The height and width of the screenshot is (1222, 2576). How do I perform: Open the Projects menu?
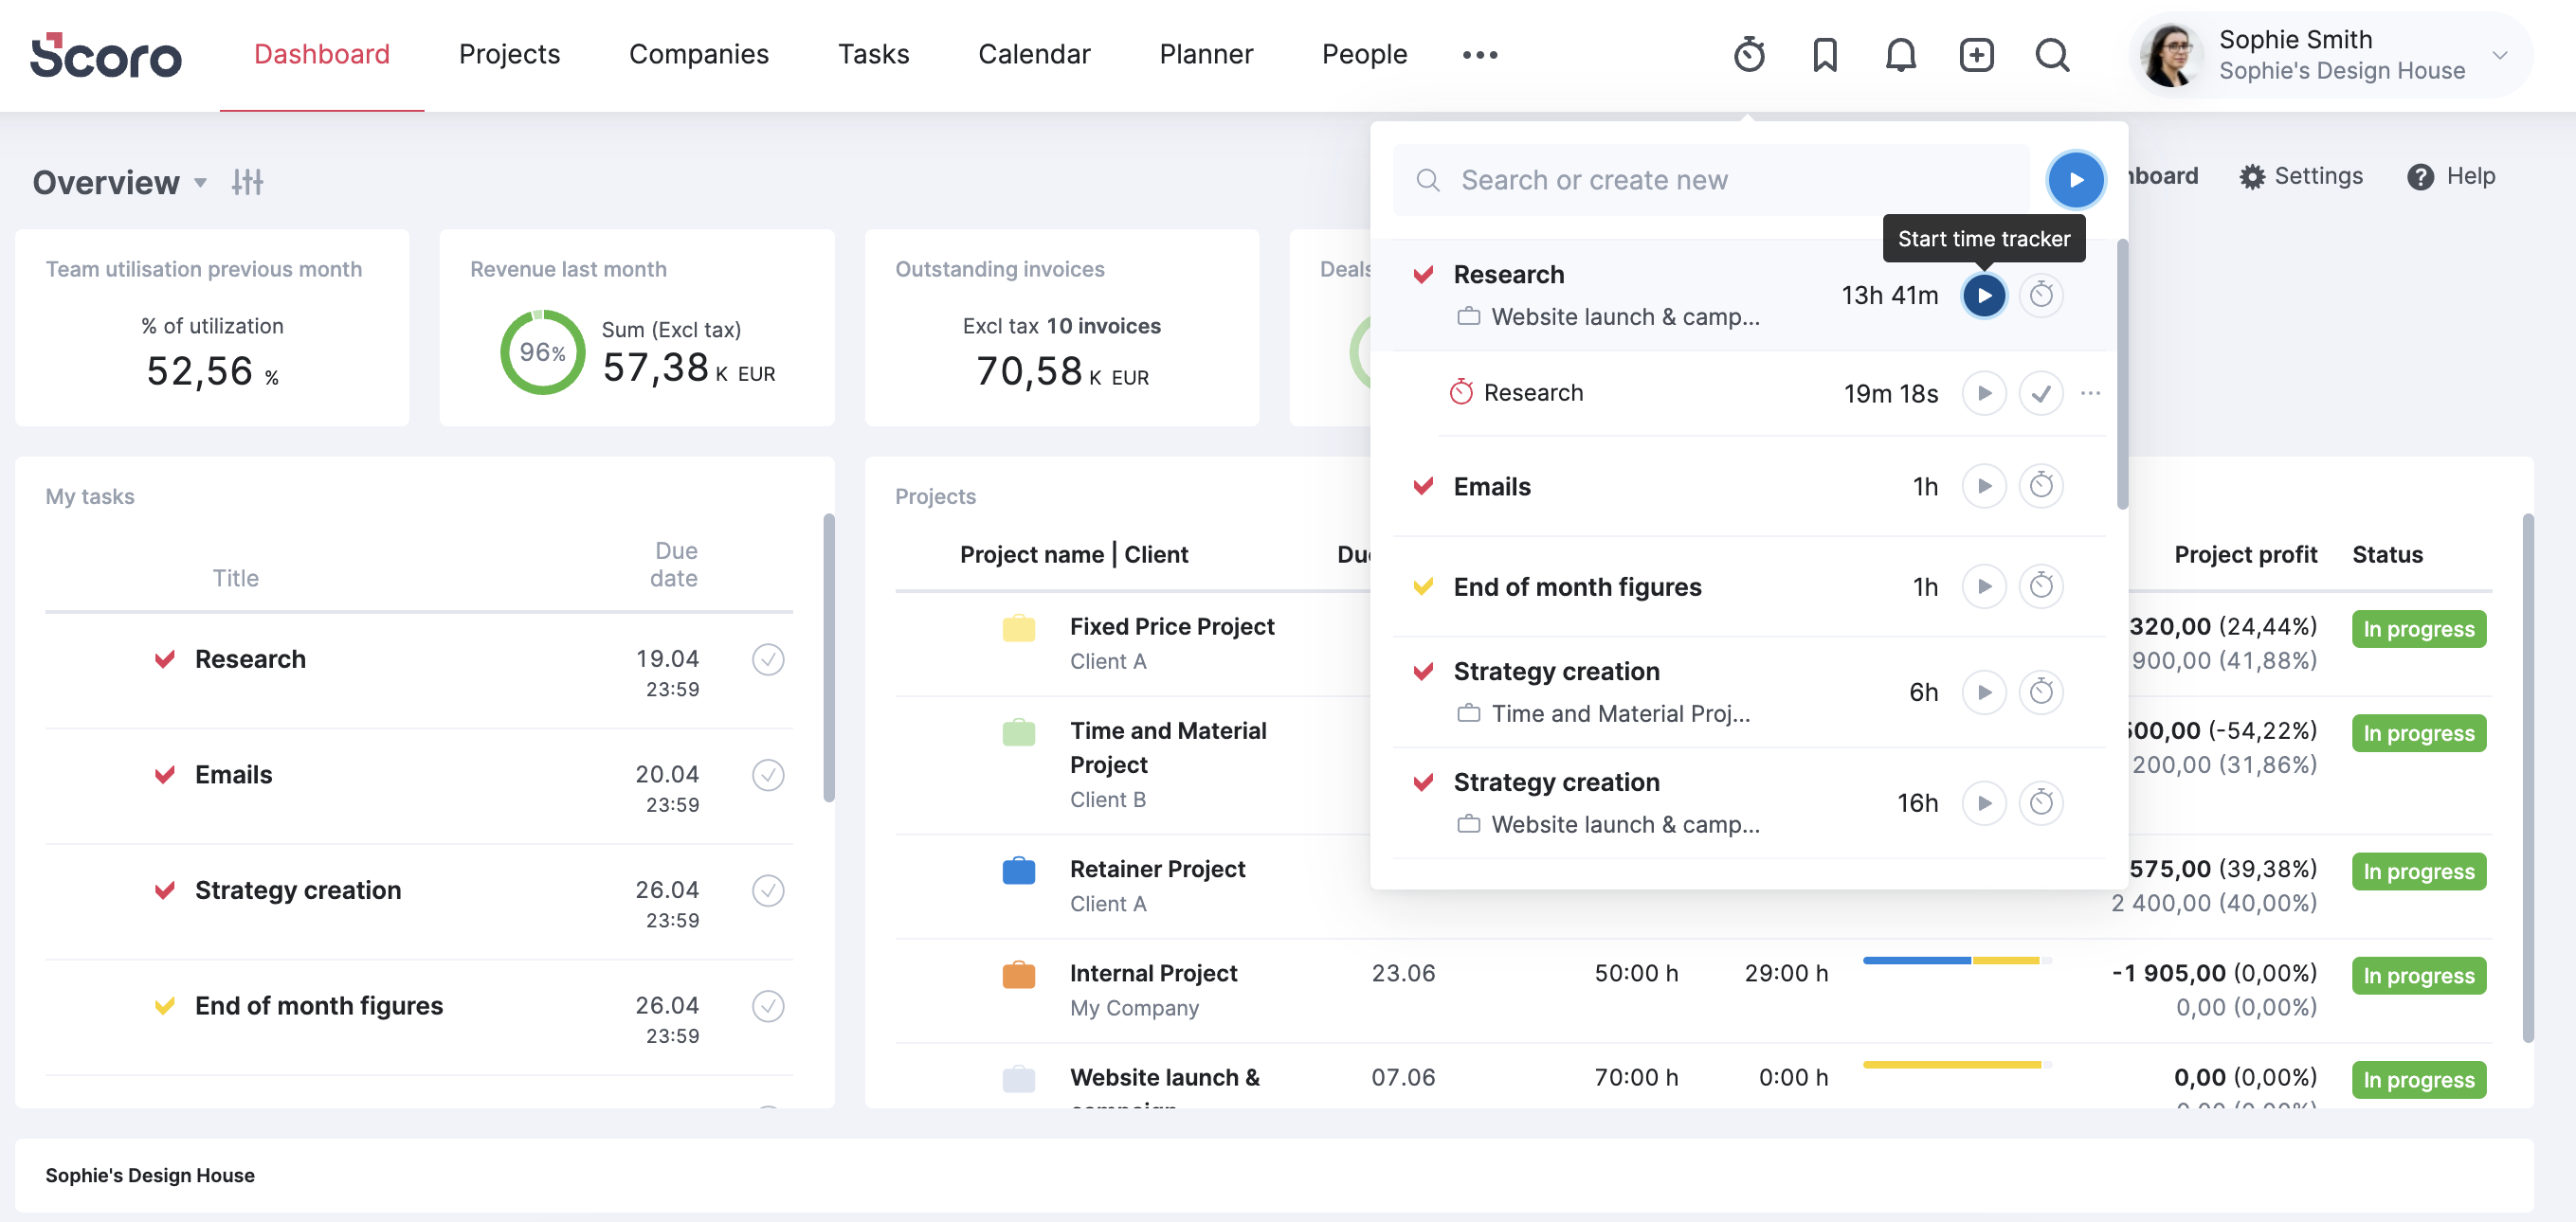tap(509, 54)
